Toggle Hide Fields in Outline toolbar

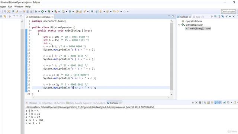(x=223, y=16)
